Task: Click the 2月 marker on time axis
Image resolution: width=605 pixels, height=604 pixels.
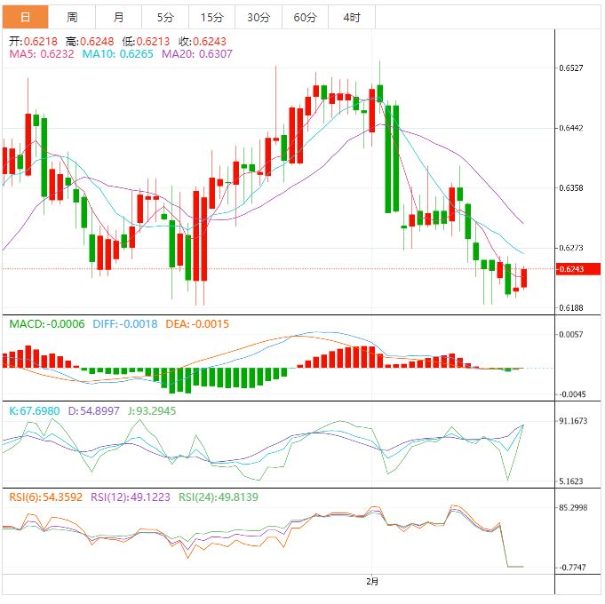Action: point(372,582)
